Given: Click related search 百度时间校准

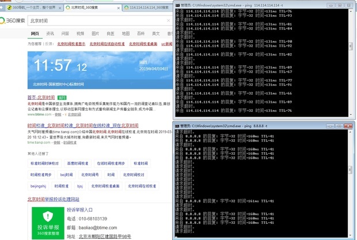Looking at the screenshot, I should click(x=78, y=163).
